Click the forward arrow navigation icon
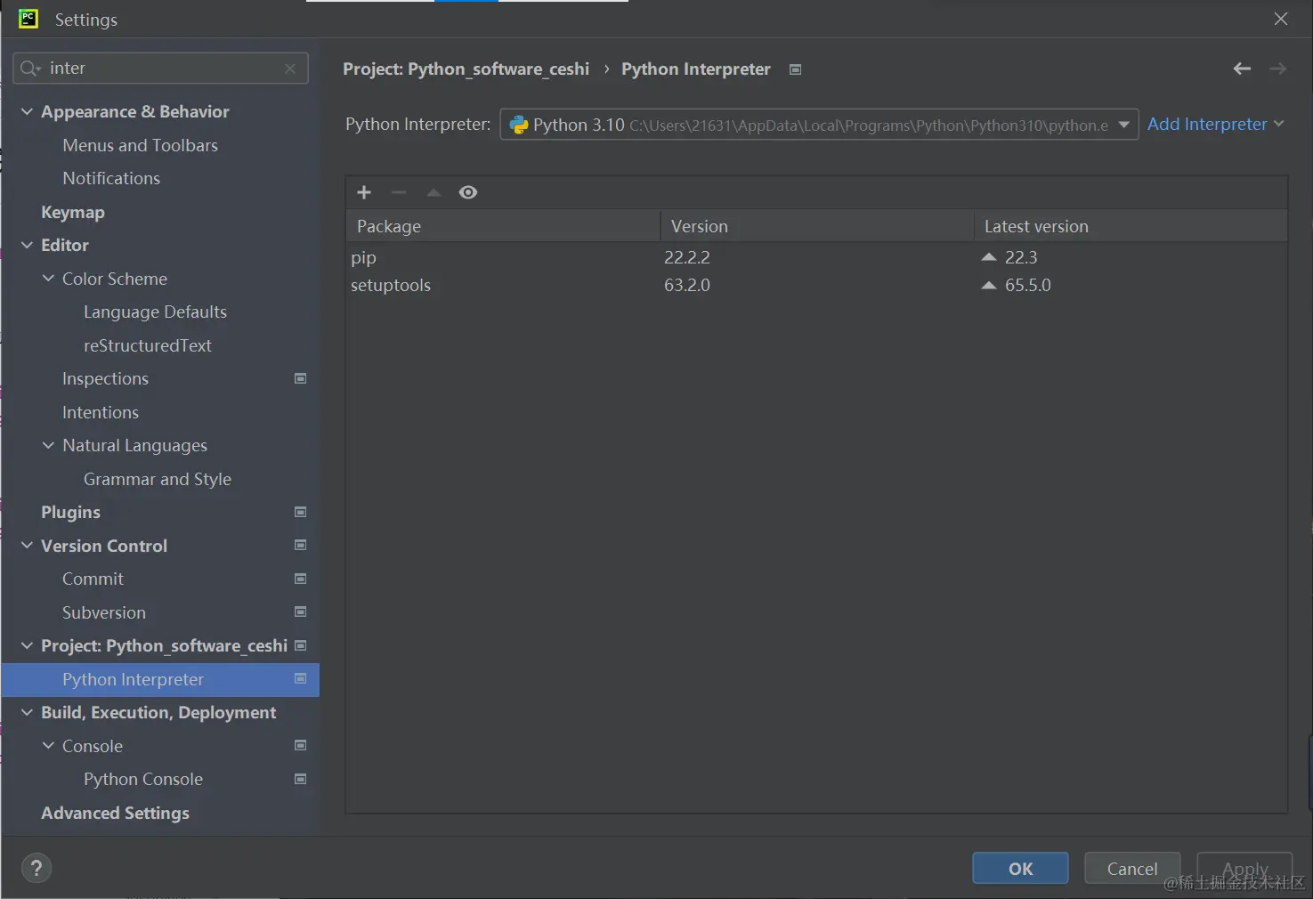 1277,69
